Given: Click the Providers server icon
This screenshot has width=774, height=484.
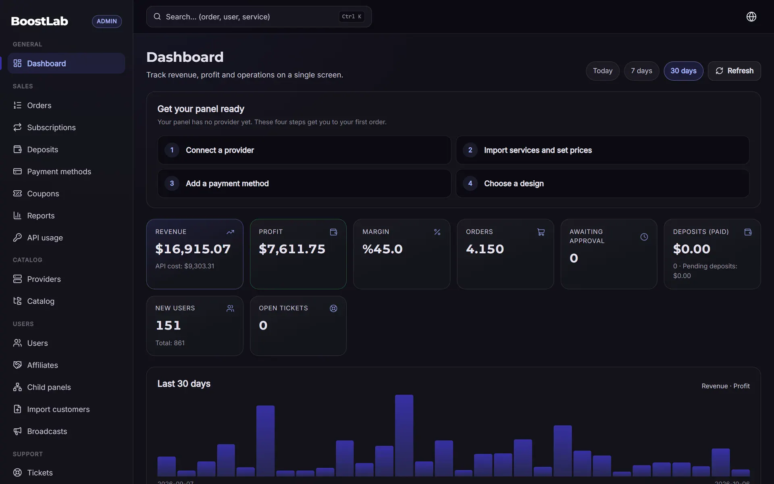Looking at the screenshot, I should pos(17,279).
